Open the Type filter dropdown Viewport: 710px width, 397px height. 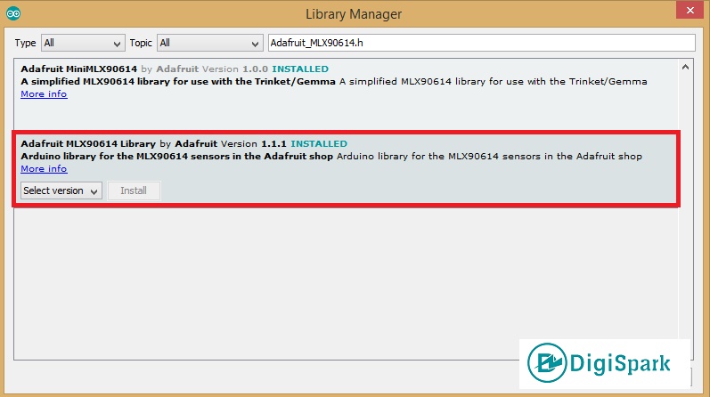tap(83, 43)
